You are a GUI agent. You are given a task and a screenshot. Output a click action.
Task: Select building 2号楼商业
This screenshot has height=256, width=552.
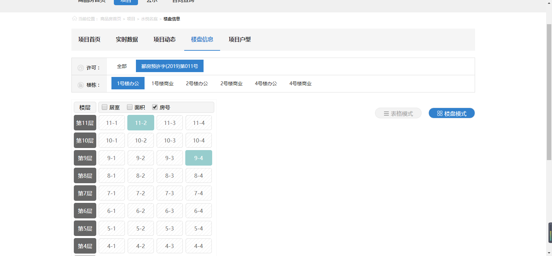pos(231,83)
